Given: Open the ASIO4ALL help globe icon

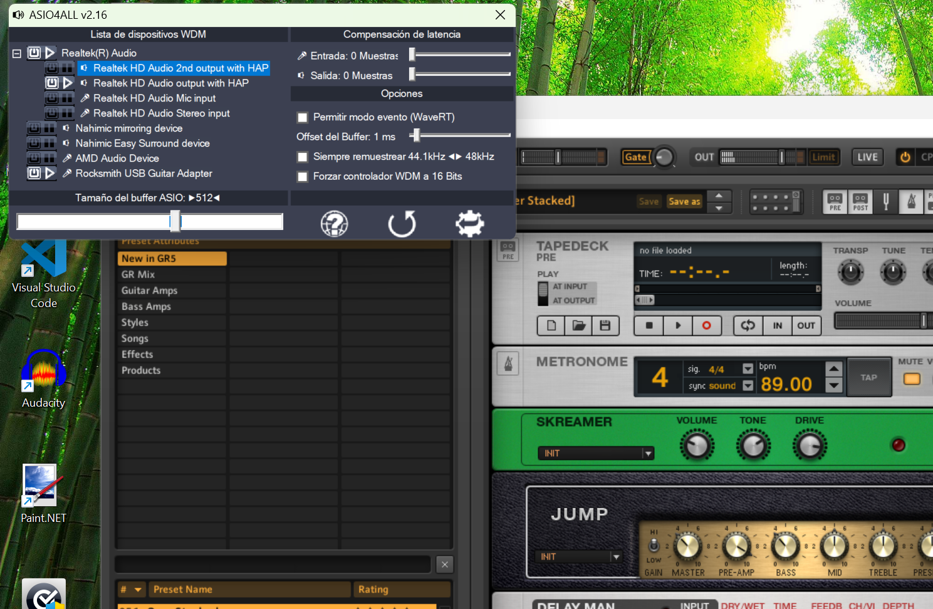Looking at the screenshot, I should [x=335, y=224].
